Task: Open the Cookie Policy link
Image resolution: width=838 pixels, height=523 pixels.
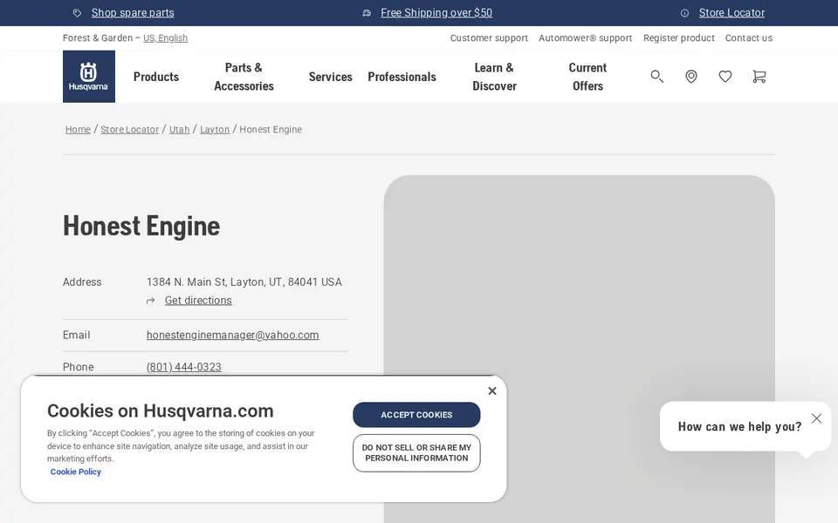Action: [75, 472]
